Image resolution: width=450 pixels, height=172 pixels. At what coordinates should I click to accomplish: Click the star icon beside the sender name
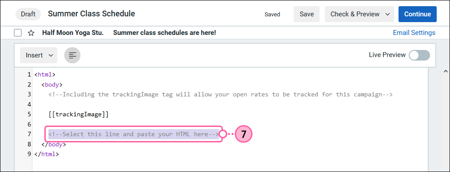[x=31, y=33]
